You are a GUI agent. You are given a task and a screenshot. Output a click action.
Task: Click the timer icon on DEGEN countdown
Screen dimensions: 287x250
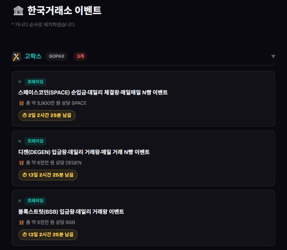[x=24, y=175]
